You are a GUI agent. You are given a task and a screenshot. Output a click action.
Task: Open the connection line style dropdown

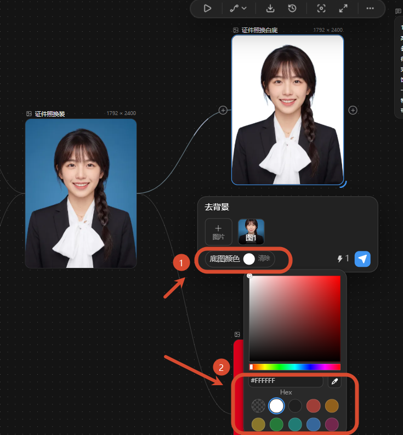pyautogui.click(x=239, y=8)
